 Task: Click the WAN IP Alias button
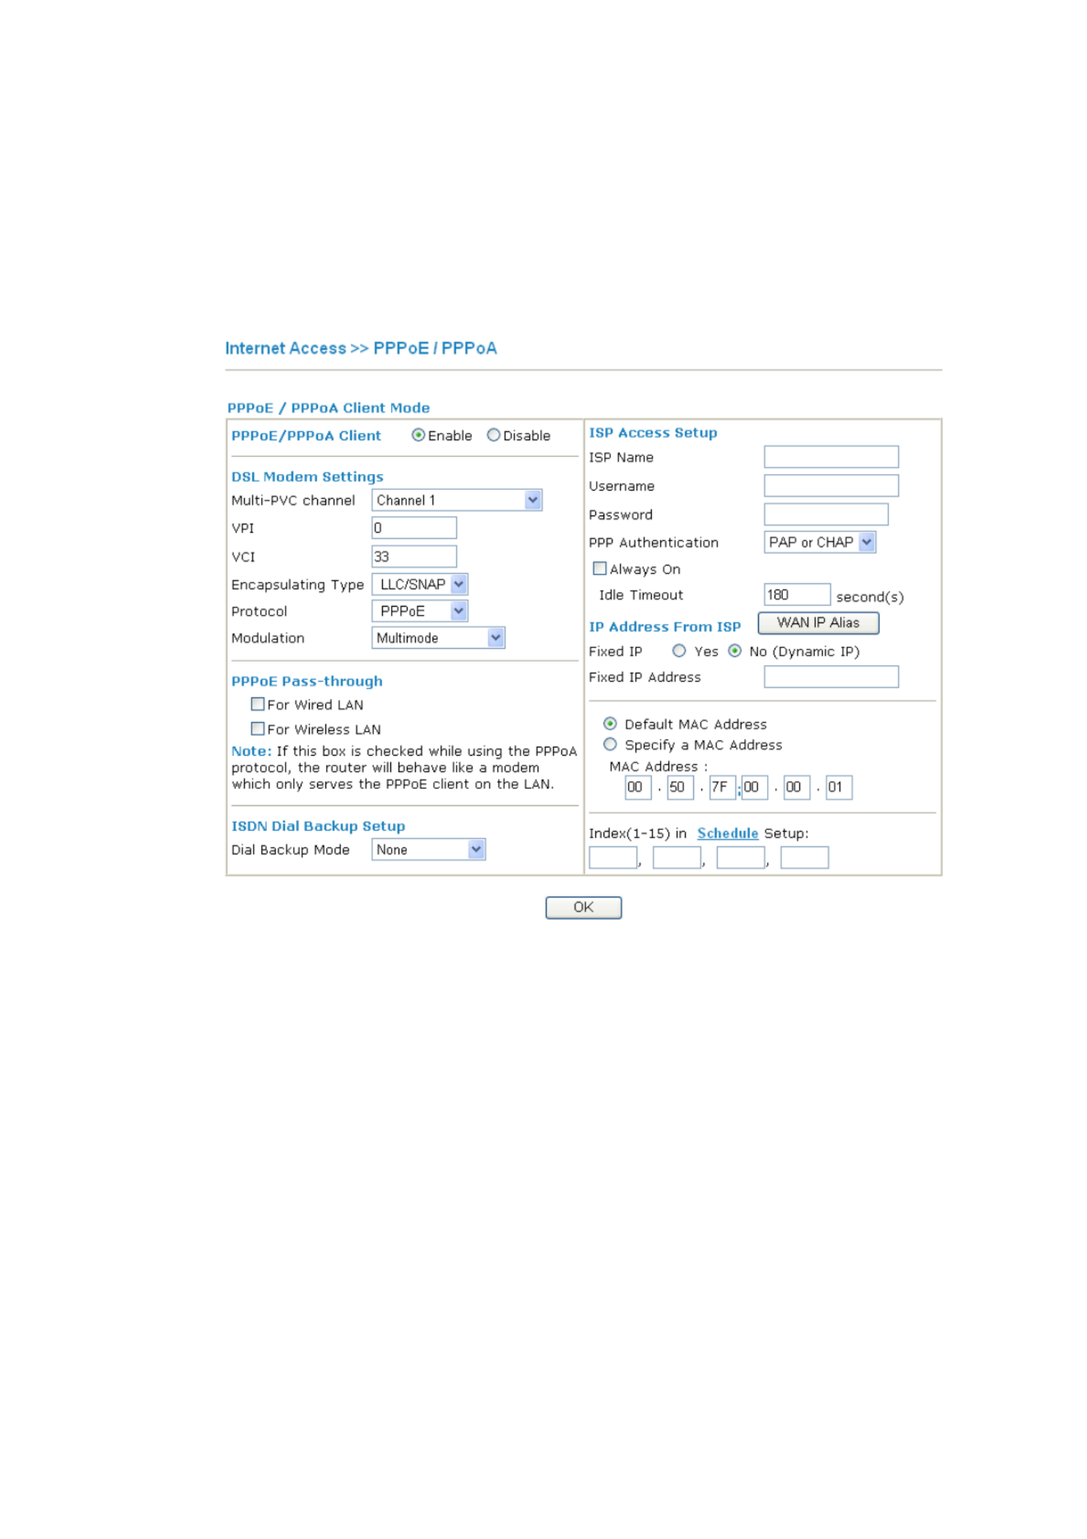click(818, 623)
